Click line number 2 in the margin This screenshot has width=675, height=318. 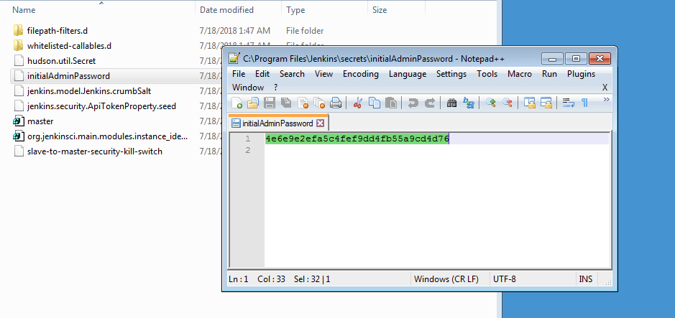[247, 150]
